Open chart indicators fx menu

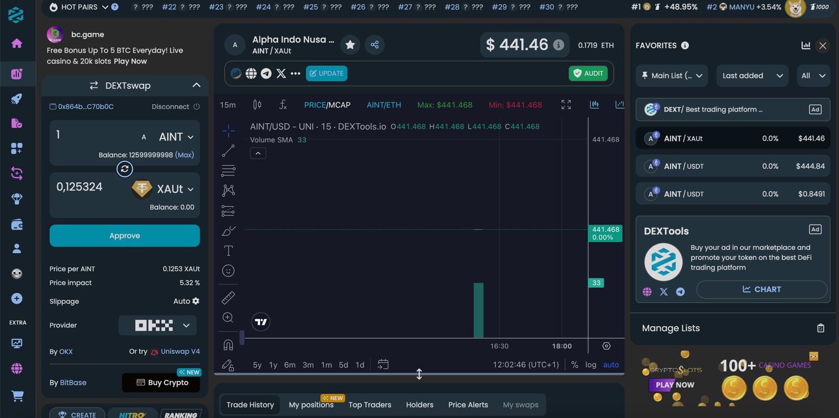[x=283, y=105]
